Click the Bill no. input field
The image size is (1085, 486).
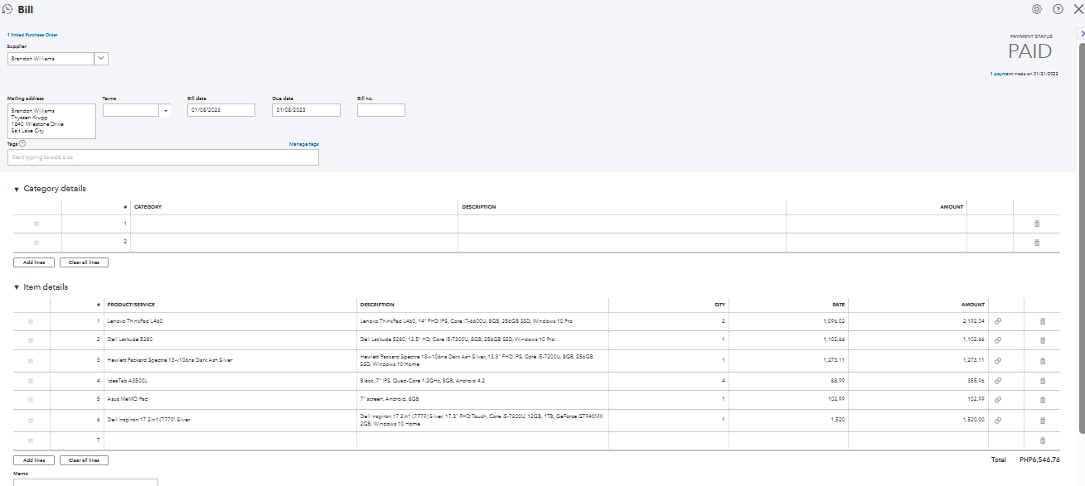point(380,110)
